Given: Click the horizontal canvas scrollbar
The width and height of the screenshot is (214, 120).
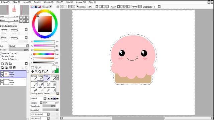Looking at the screenshot, I should click(x=138, y=118).
